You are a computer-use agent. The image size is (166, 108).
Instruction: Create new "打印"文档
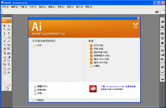(97, 46)
